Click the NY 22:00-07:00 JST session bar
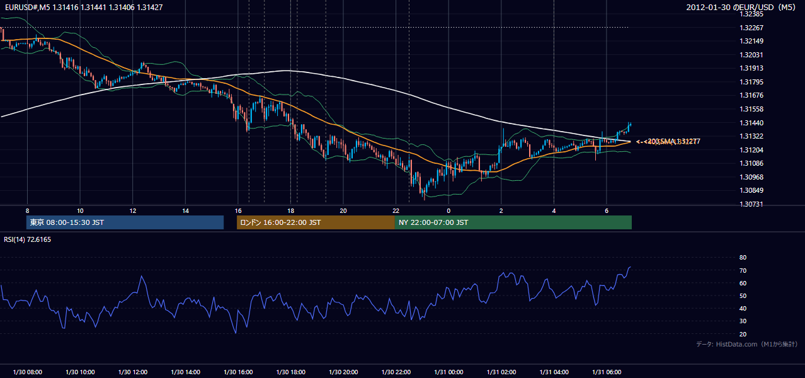The height and width of the screenshot is (378, 805). pos(513,222)
